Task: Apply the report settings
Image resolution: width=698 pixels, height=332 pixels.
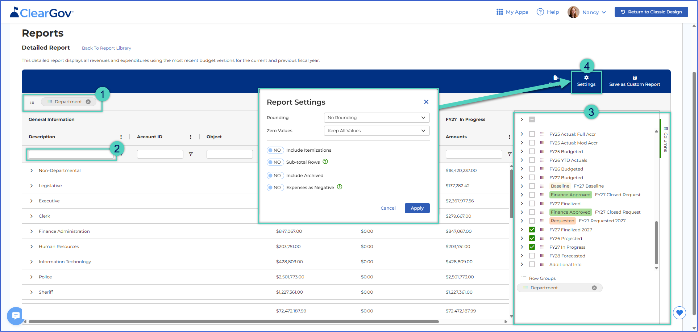Action: tap(417, 208)
